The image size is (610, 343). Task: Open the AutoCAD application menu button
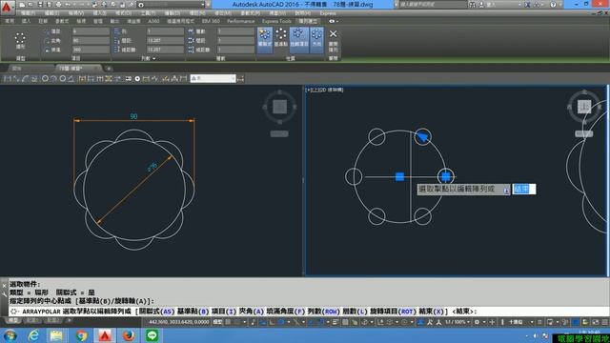[7, 7]
